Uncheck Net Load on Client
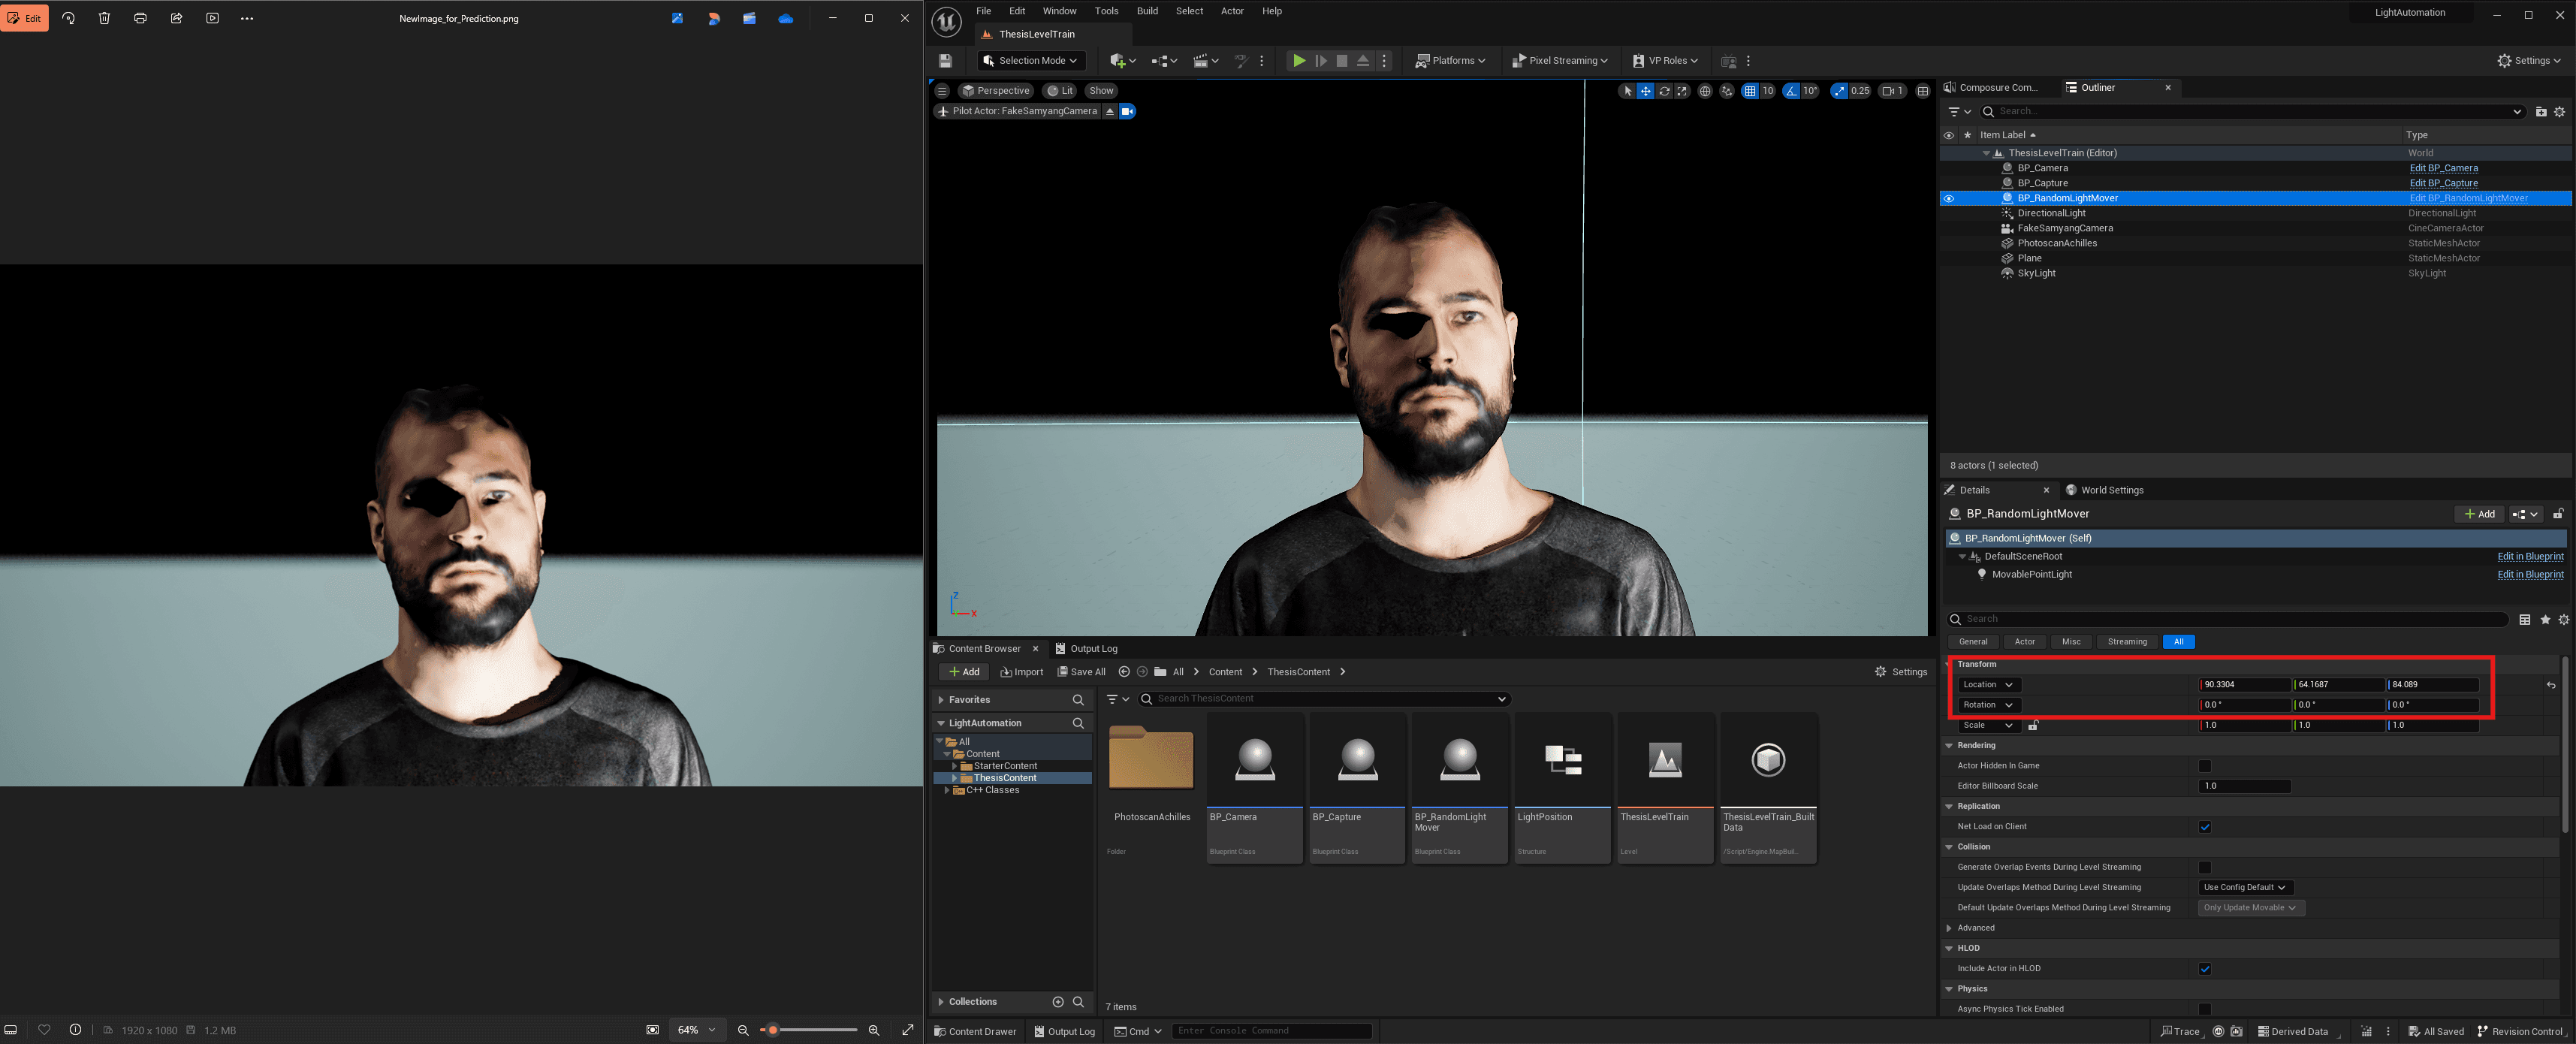 [x=2204, y=827]
